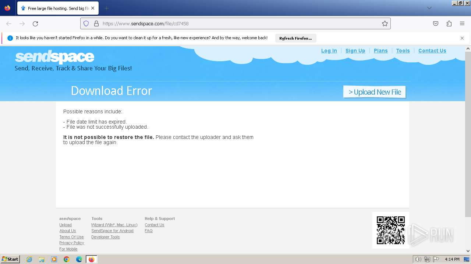The image size is (471, 264).
Task: Click the network tray icon
Action: 427,259
